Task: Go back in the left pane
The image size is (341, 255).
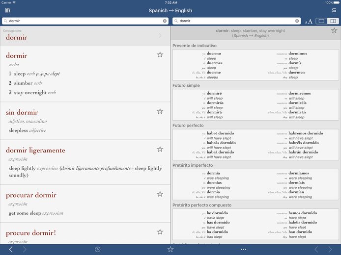Action: click(x=11, y=250)
